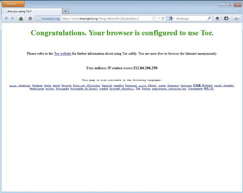The height and width of the screenshot is (193, 243).
Task: Open the HTTPS Everywhere toolbar dropdown
Action: (237, 19)
